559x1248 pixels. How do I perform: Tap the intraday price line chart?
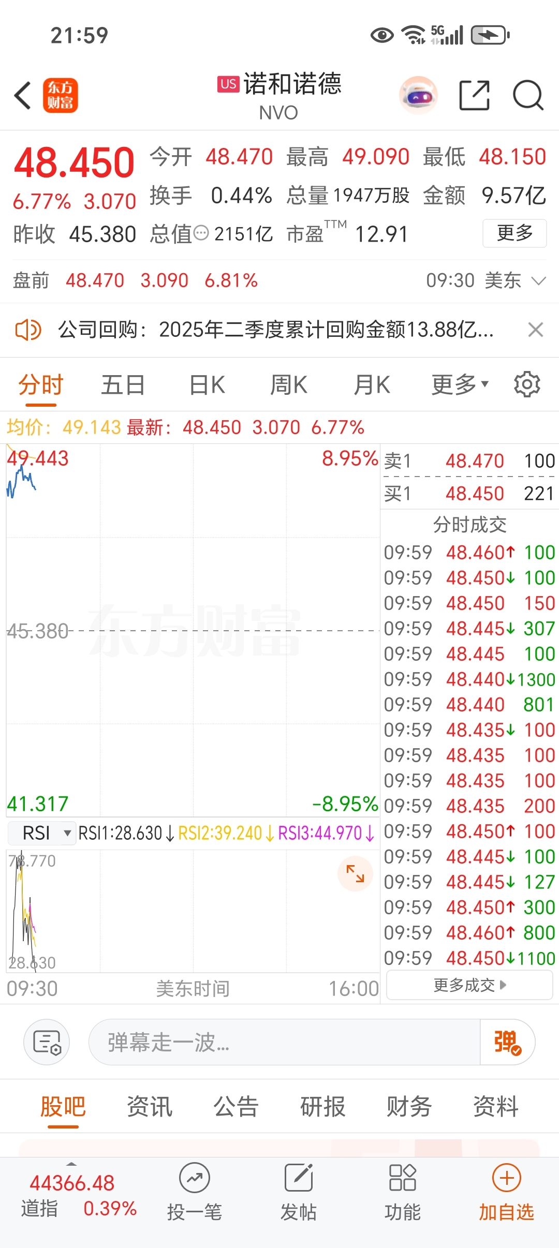193,630
